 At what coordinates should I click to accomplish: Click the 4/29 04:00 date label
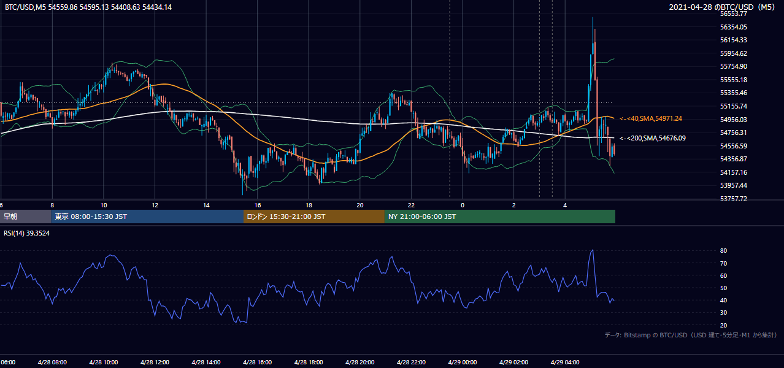[565, 362]
